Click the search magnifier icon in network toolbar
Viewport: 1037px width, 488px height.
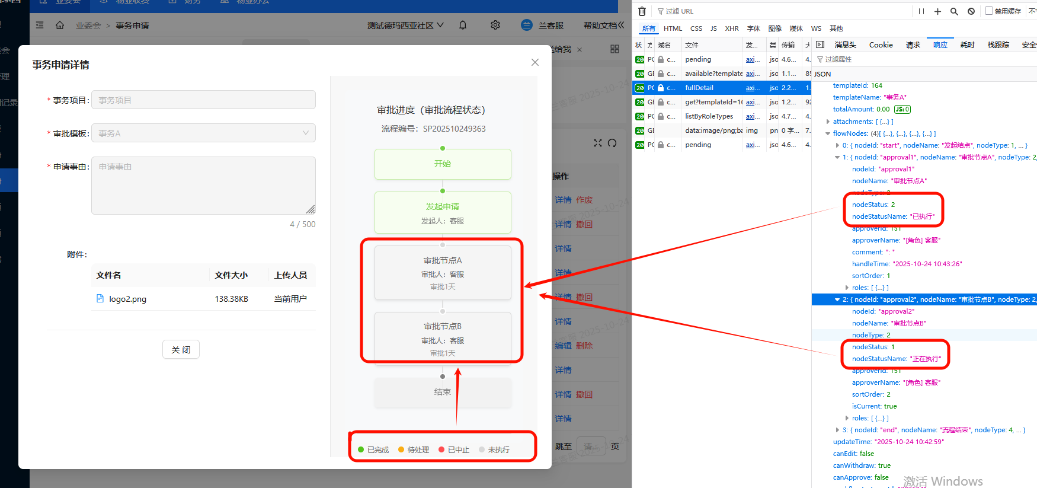coord(954,11)
